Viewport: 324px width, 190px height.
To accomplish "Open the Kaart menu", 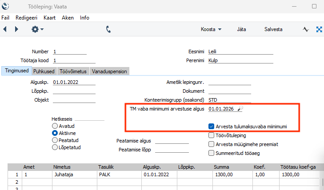I will coord(50,18).
